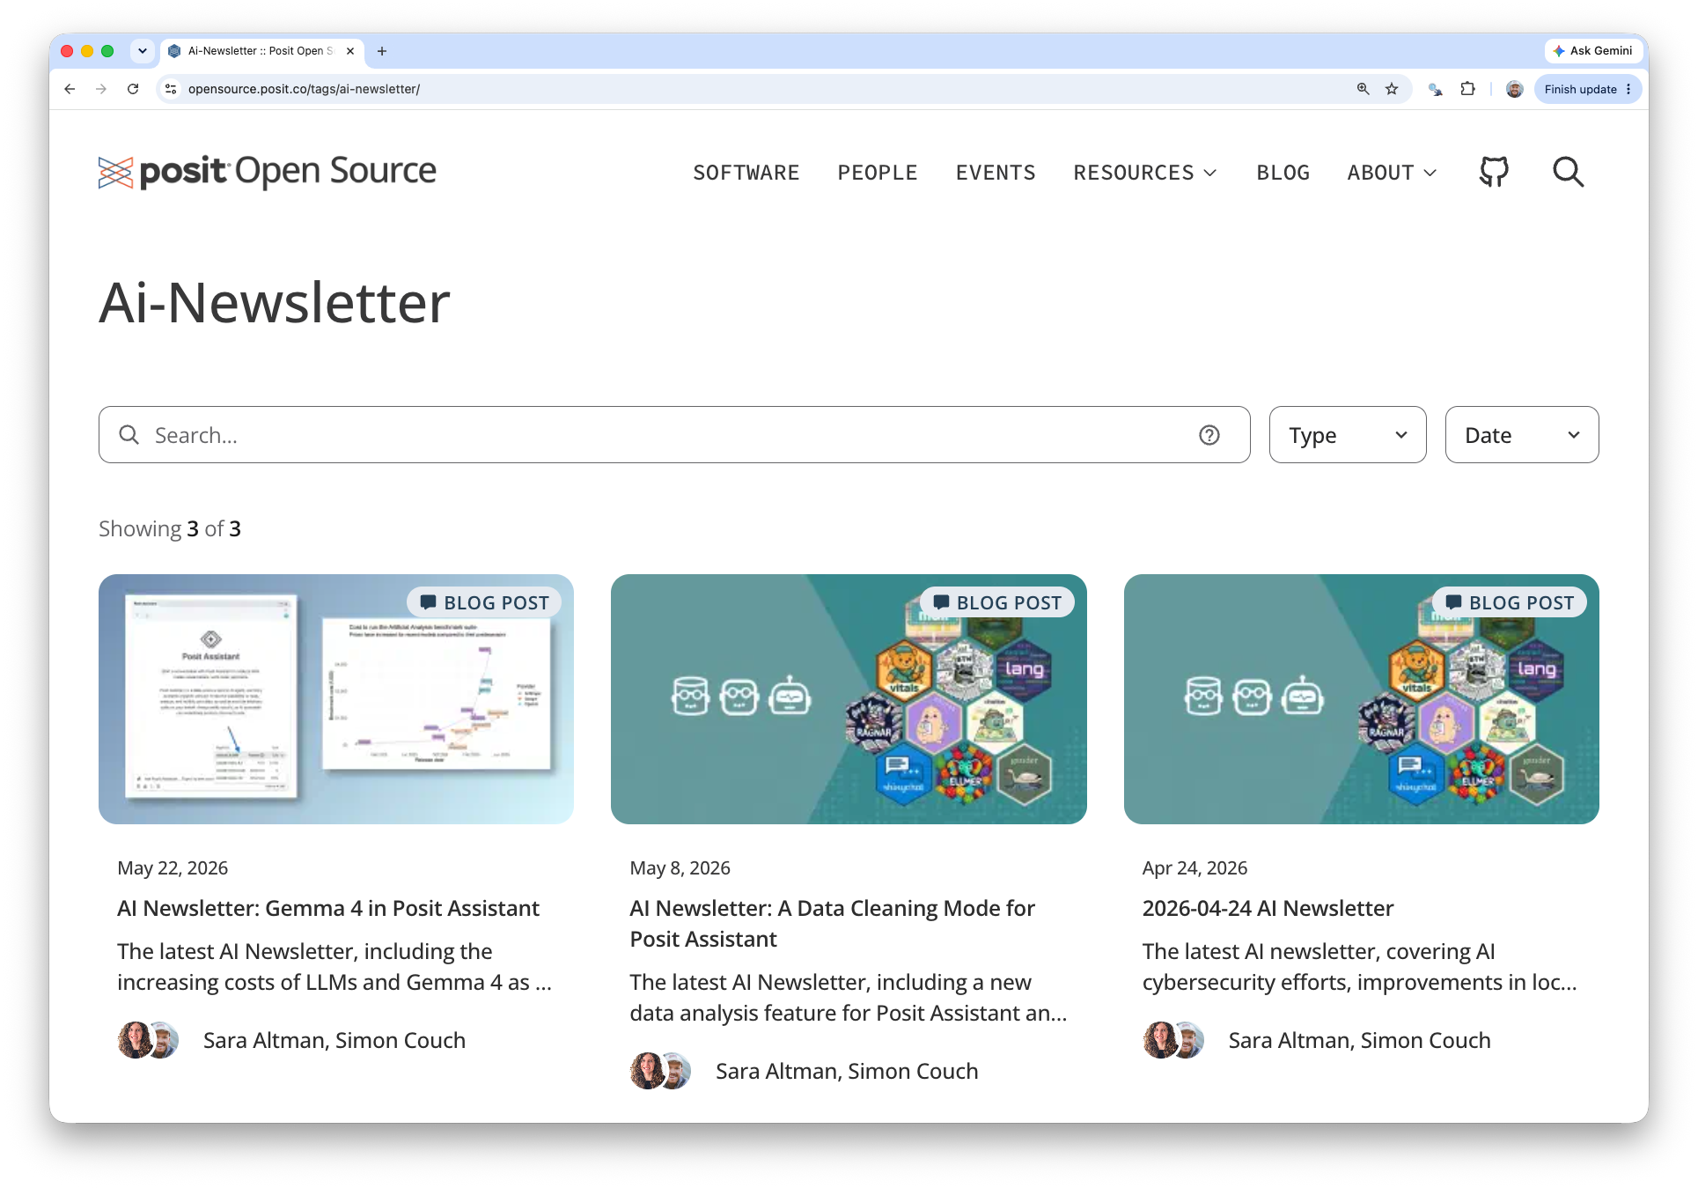Click the 'May 8, 2026' date text
Viewport: 1698px width, 1188px height.
point(680,868)
